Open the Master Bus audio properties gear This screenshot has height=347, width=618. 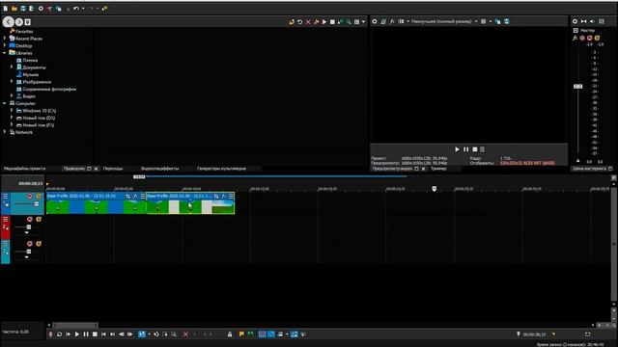pyautogui.click(x=576, y=21)
